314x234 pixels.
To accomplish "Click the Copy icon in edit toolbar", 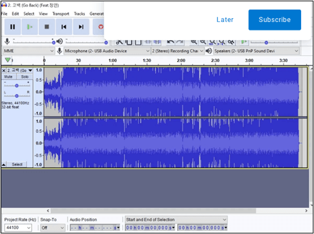I will [x=129, y=42].
